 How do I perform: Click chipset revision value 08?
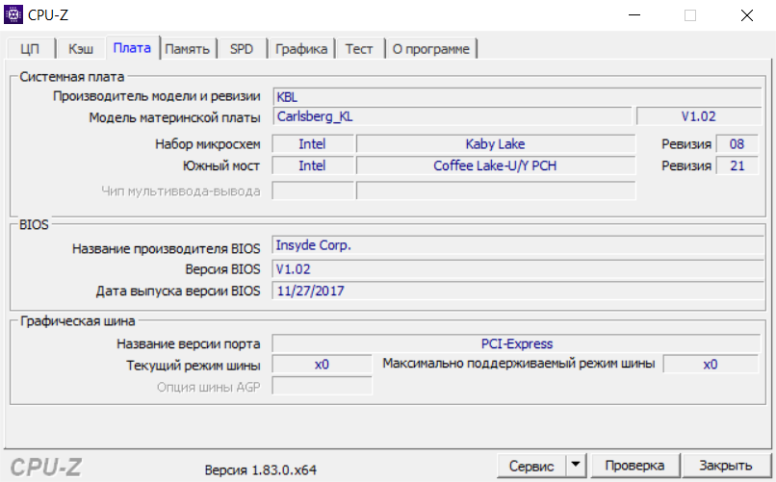pyautogui.click(x=737, y=144)
